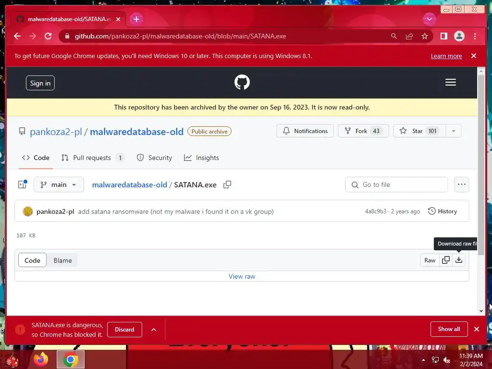Copy the raw file contents
492x369 pixels.
click(x=445, y=260)
